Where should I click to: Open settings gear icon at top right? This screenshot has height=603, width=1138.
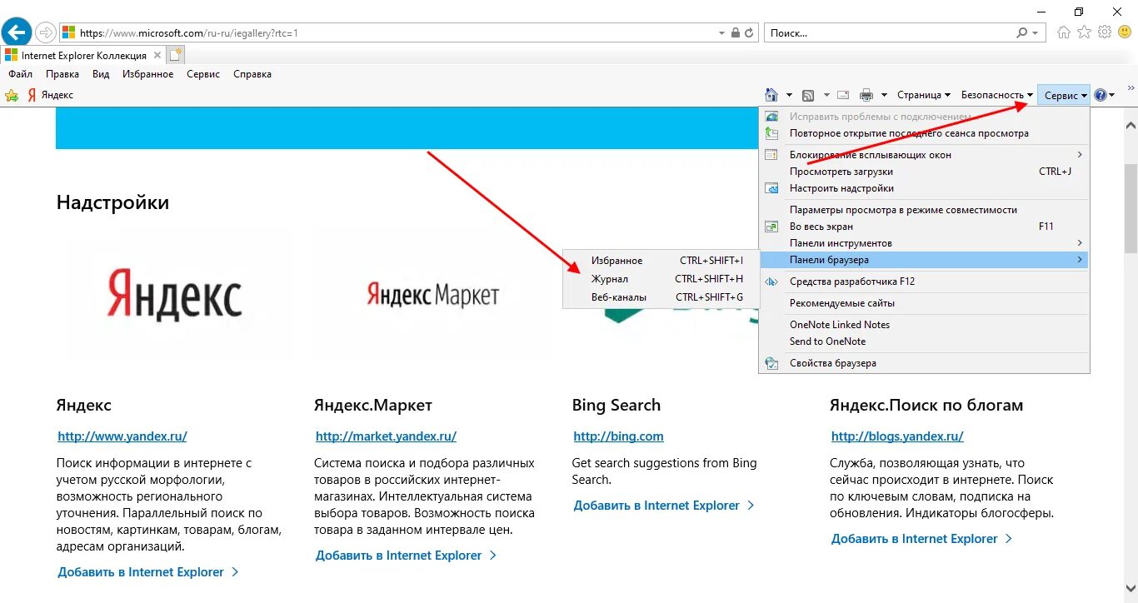pos(1105,32)
